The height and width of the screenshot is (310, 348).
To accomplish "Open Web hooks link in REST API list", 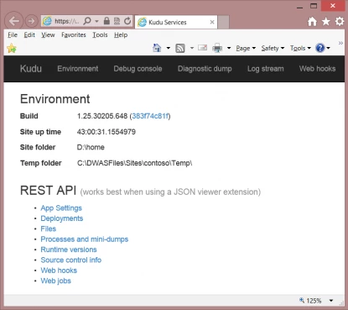I will click(59, 271).
